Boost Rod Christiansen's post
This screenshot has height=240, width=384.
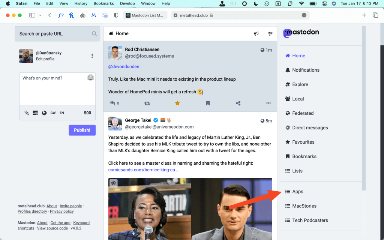147,103
